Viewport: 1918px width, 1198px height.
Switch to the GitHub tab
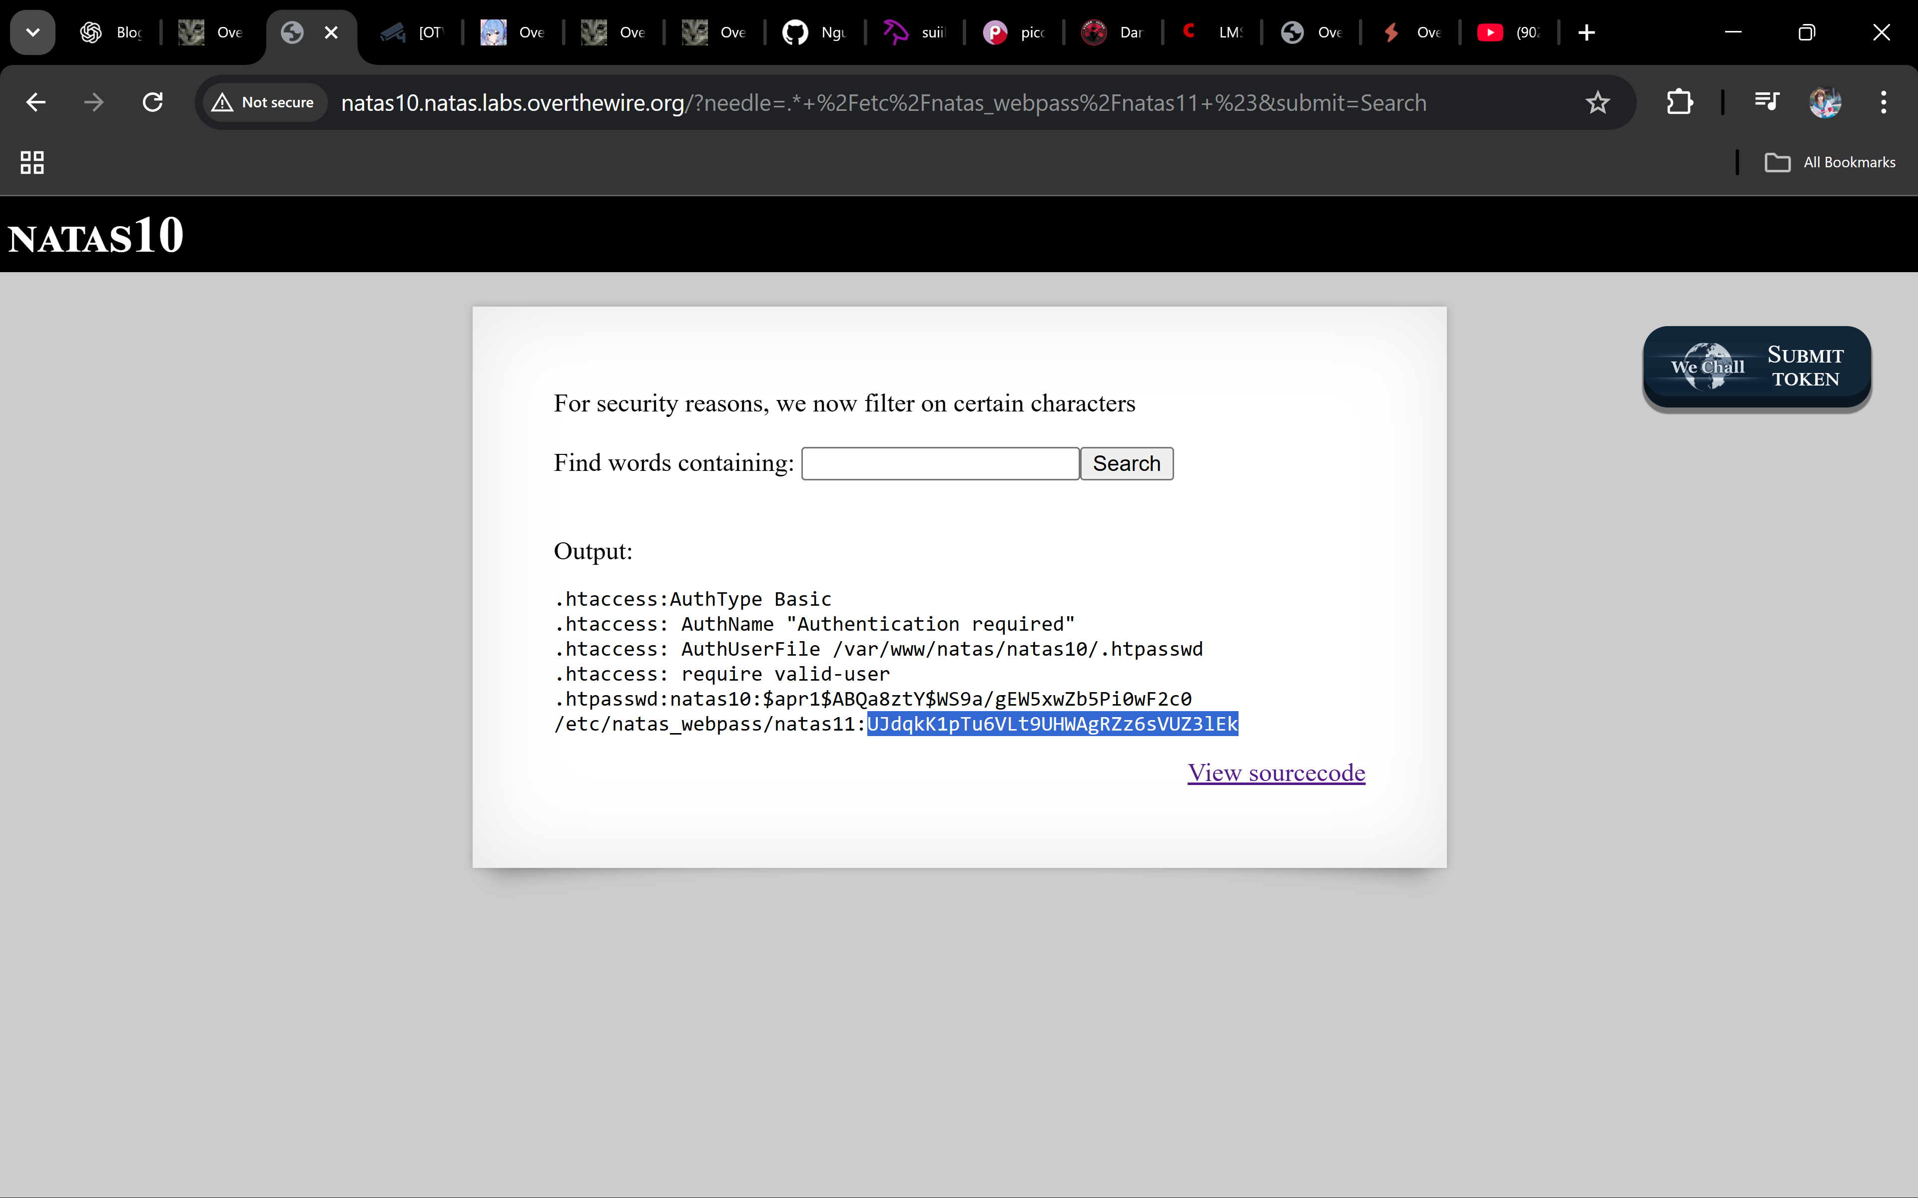tap(814, 32)
